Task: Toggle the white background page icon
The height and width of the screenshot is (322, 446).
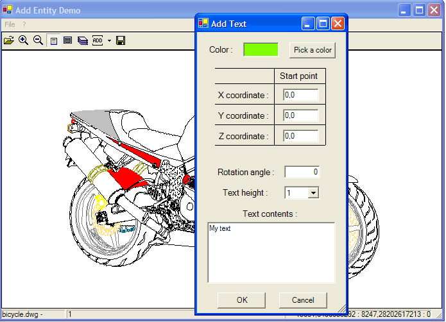Action: (54, 40)
